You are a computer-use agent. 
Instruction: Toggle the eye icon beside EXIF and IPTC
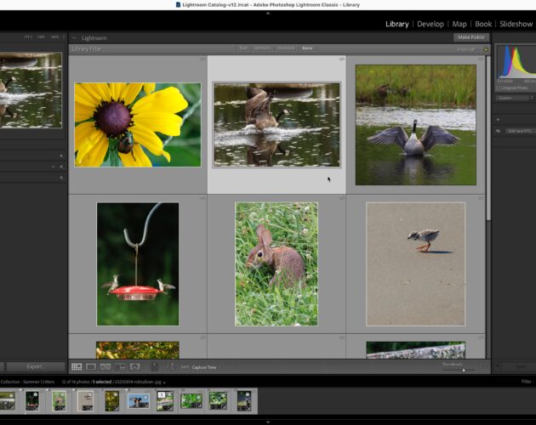498,131
